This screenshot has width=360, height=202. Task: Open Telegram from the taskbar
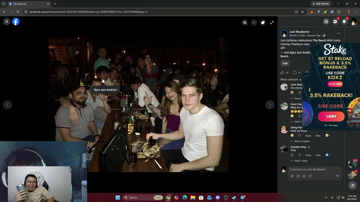(x=243, y=198)
